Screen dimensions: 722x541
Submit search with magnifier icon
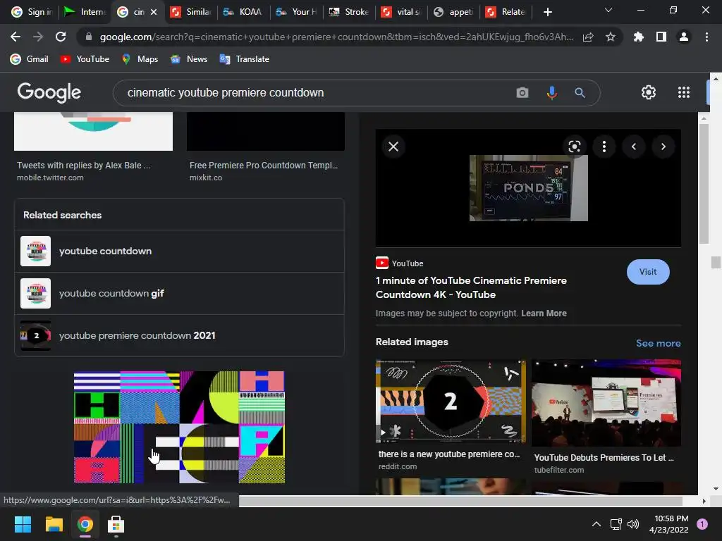(x=580, y=93)
